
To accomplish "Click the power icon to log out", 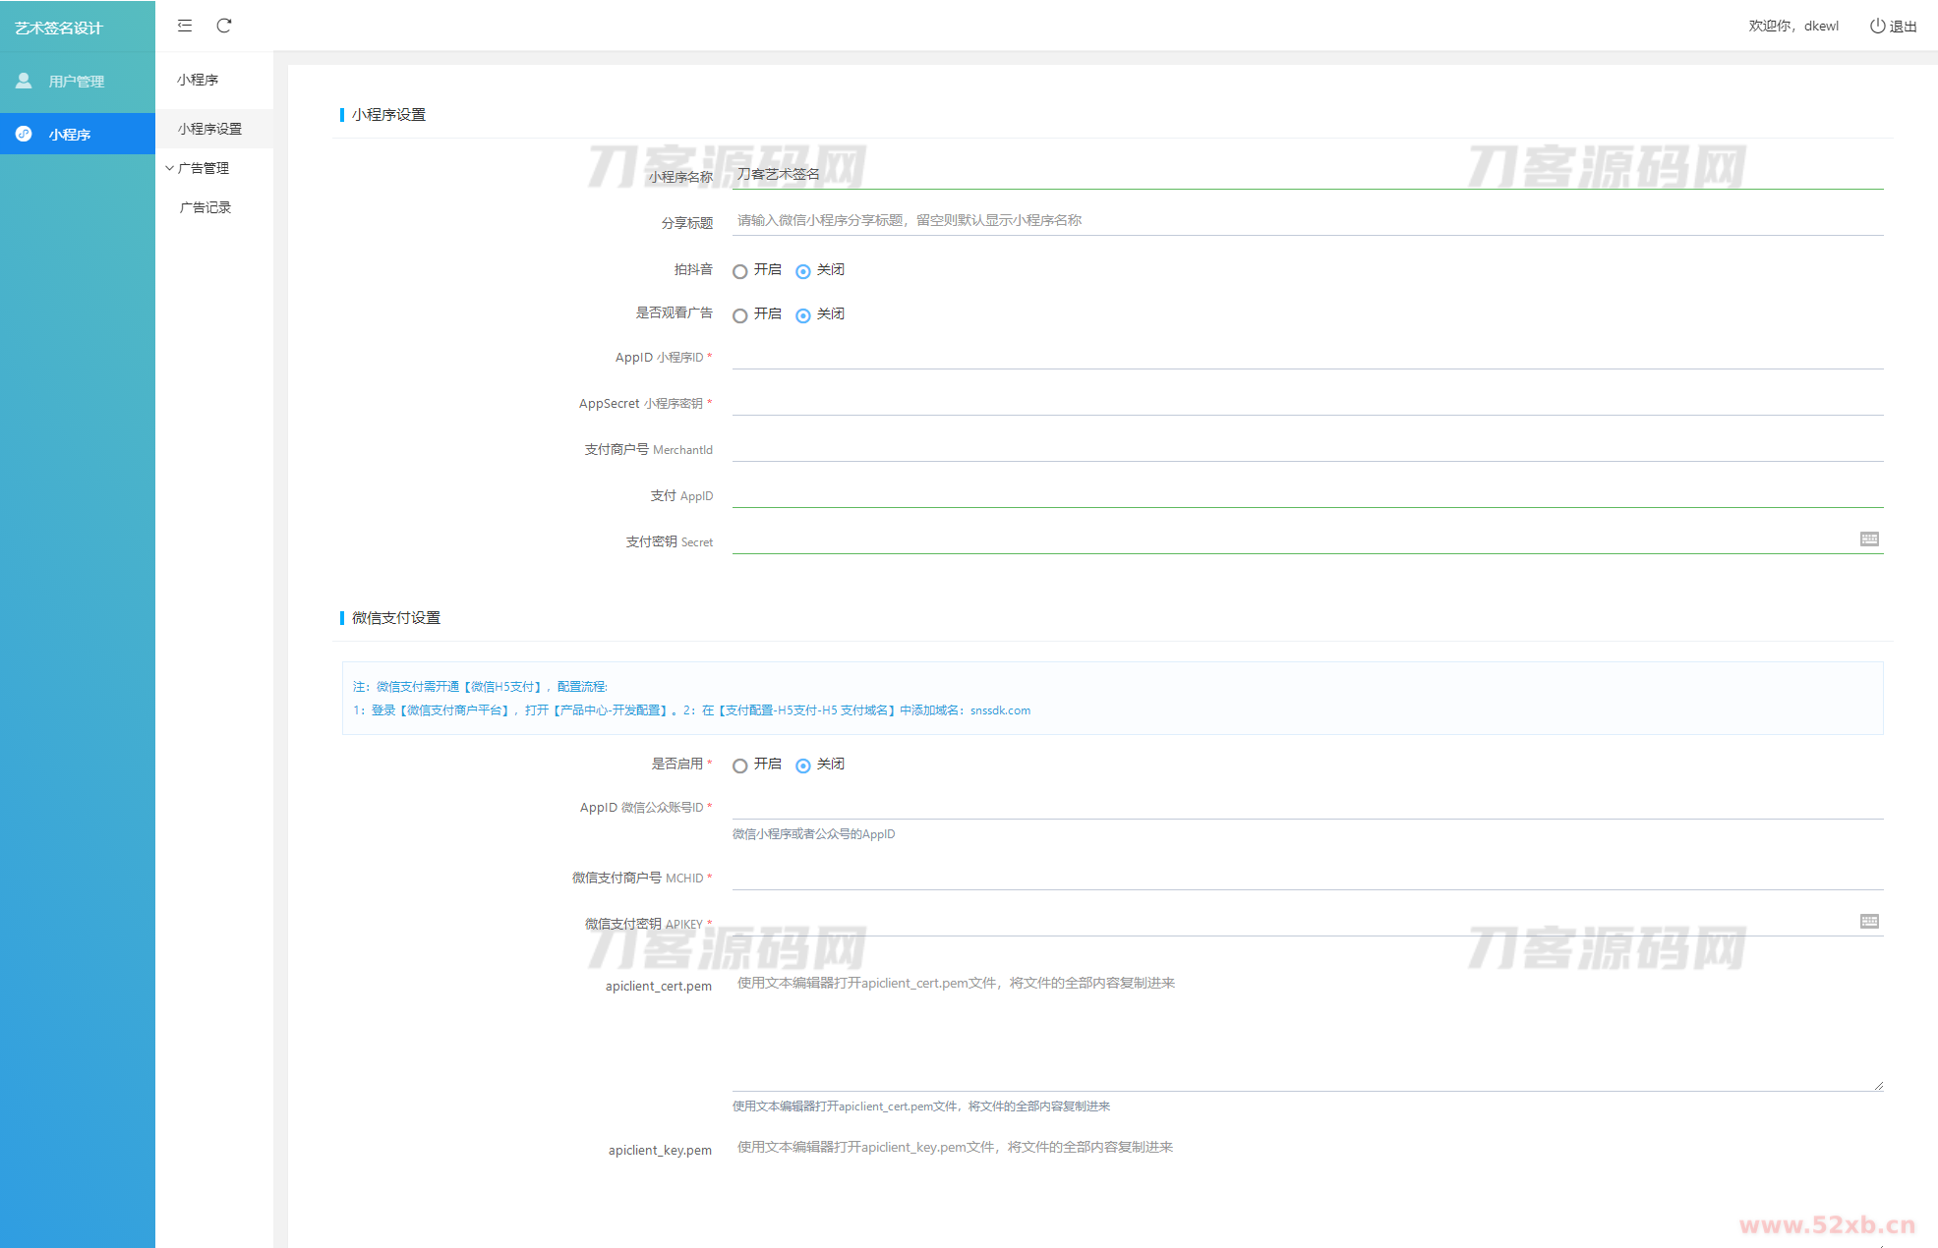I will (1877, 27).
